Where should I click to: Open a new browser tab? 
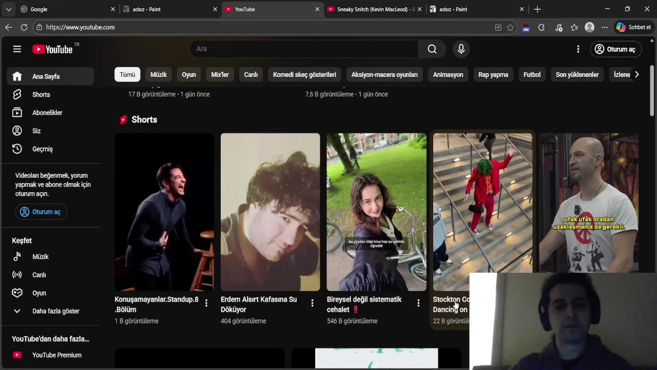(537, 9)
